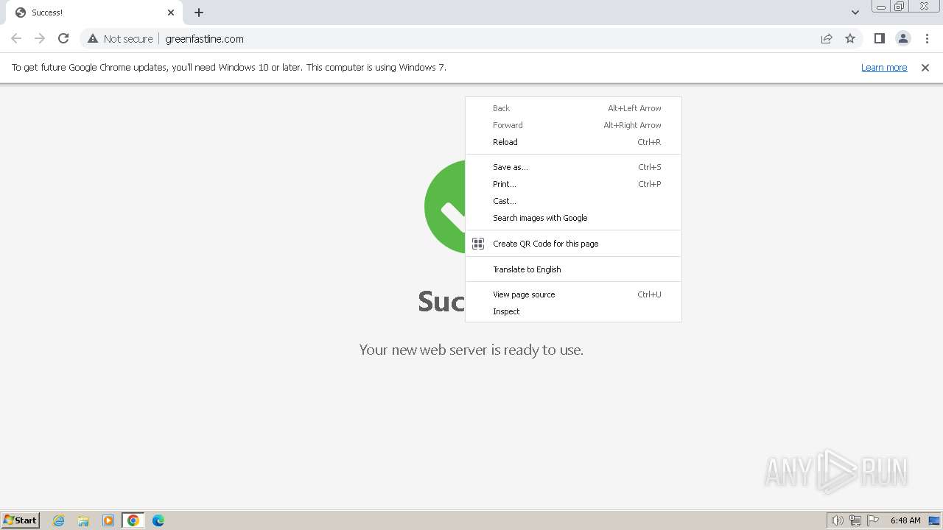Open the Share this page icon
Screen dimensions: 943x530
(827, 38)
